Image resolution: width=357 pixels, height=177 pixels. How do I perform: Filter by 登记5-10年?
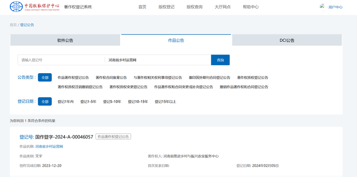(x=112, y=102)
